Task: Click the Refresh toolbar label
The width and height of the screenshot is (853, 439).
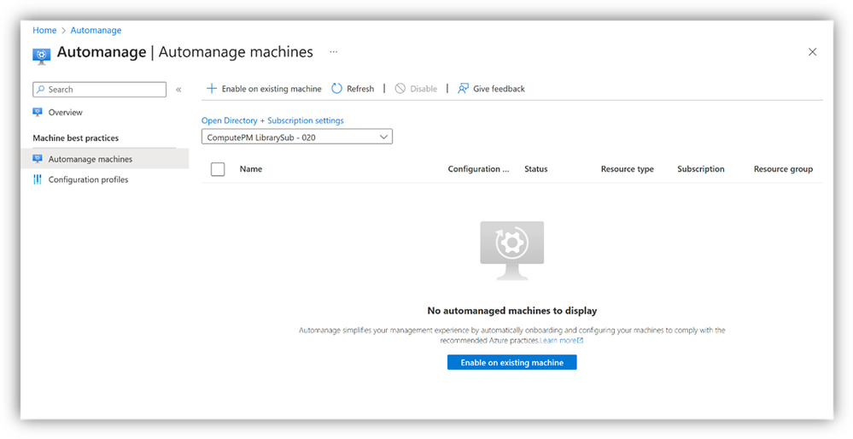Action: tap(360, 89)
